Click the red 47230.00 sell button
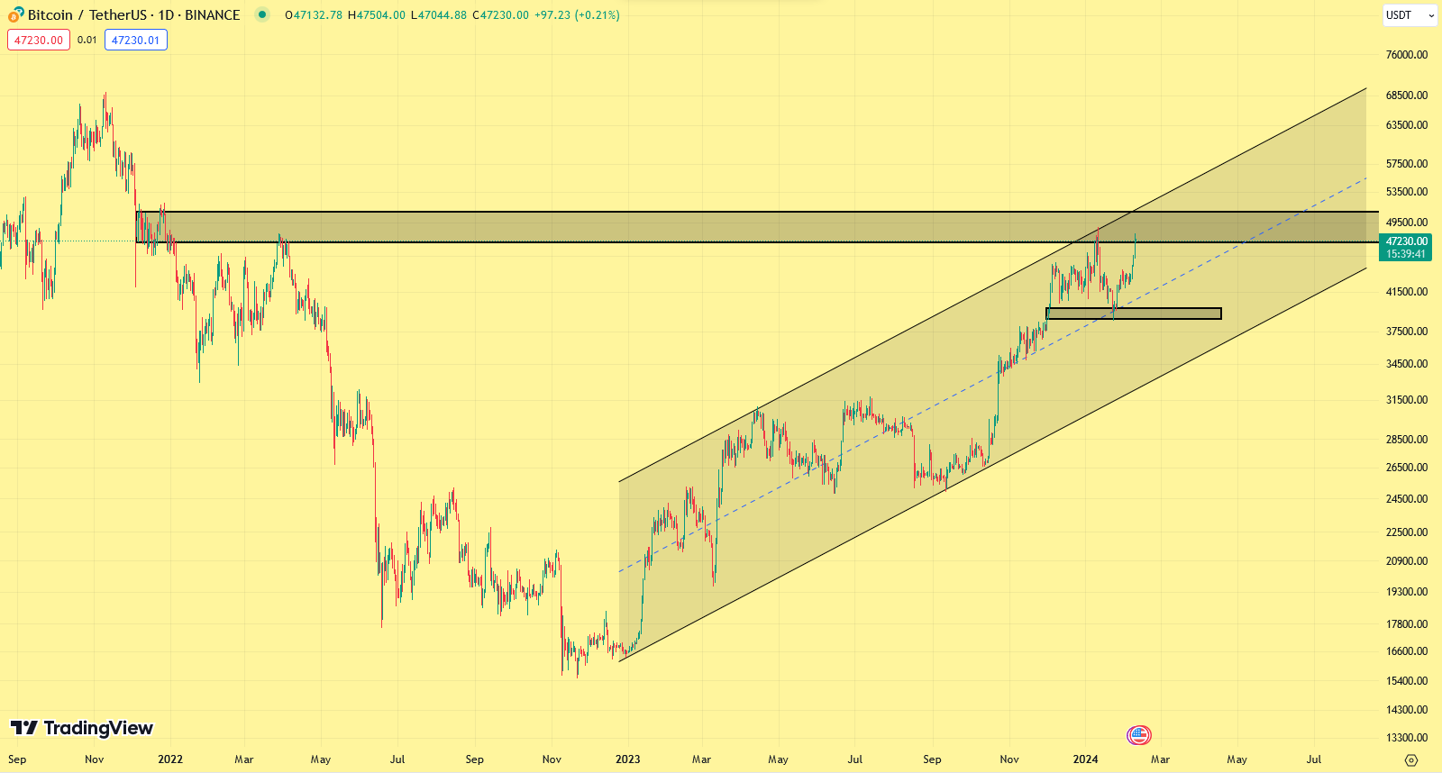The height and width of the screenshot is (773, 1442). 39,40
